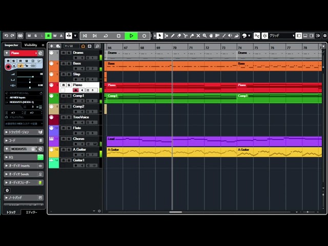Select the Hand tool in the toolbar
The image size is (328, 246).
pyautogui.click(x=211, y=36)
